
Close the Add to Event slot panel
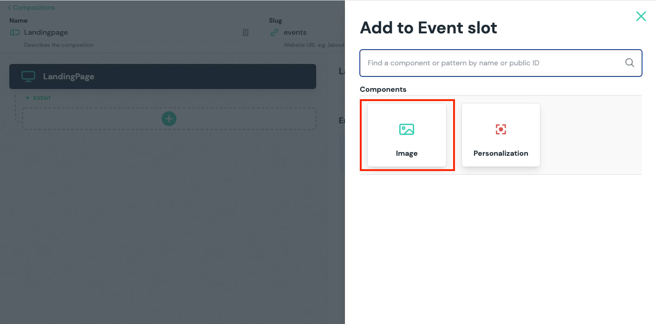click(x=641, y=16)
